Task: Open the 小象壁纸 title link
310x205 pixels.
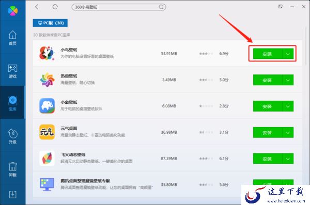Action: (69, 102)
